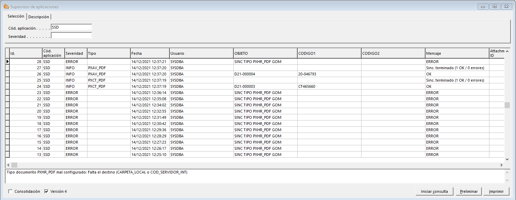The height and width of the screenshot is (200, 516).
Task: Select the Selección tab
Action: [x=16, y=17]
